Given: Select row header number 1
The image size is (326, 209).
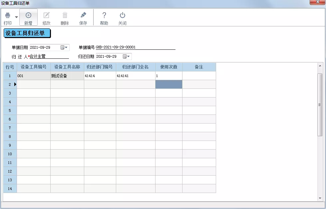Looking at the screenshot, I should coord(10,76).
